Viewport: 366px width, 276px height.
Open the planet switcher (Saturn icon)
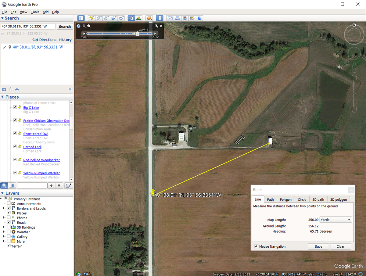point(149,18)
